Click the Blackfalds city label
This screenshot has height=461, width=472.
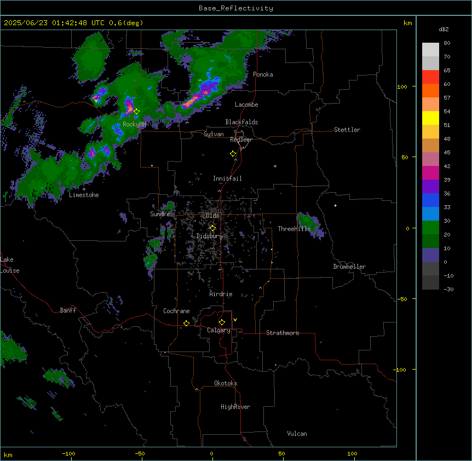[x=241, y=122]
